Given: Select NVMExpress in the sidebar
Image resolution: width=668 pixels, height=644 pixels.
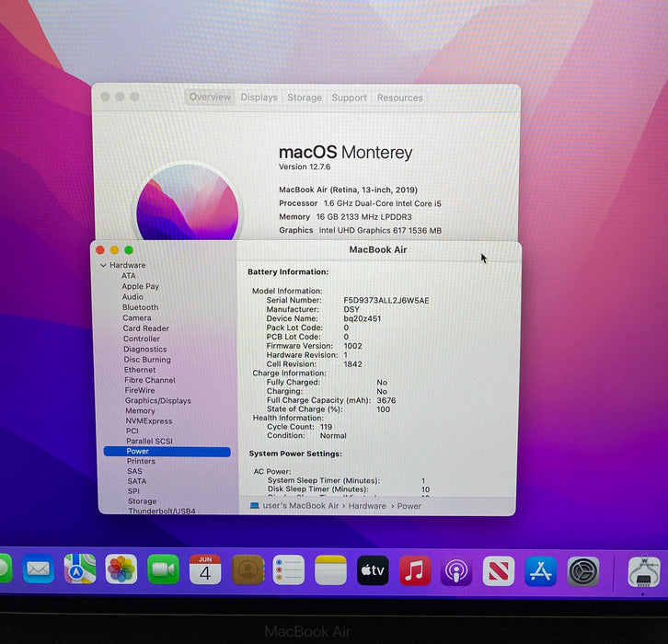Looking at the screenshot, I should pyautogui.click(x=149, y=420).
